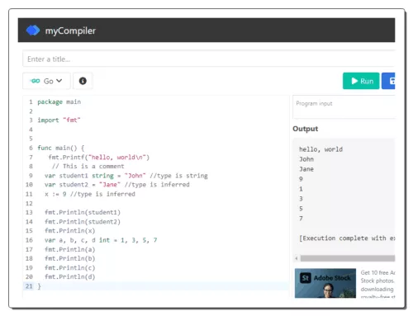Click the output horizontal scrollbar
The image size is (413, 316).
(x=348, y=258)
